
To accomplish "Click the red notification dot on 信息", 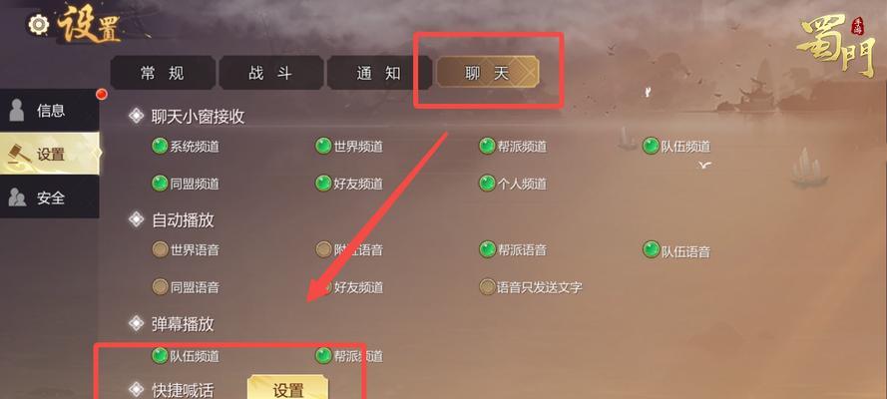I will coord(102,94).
